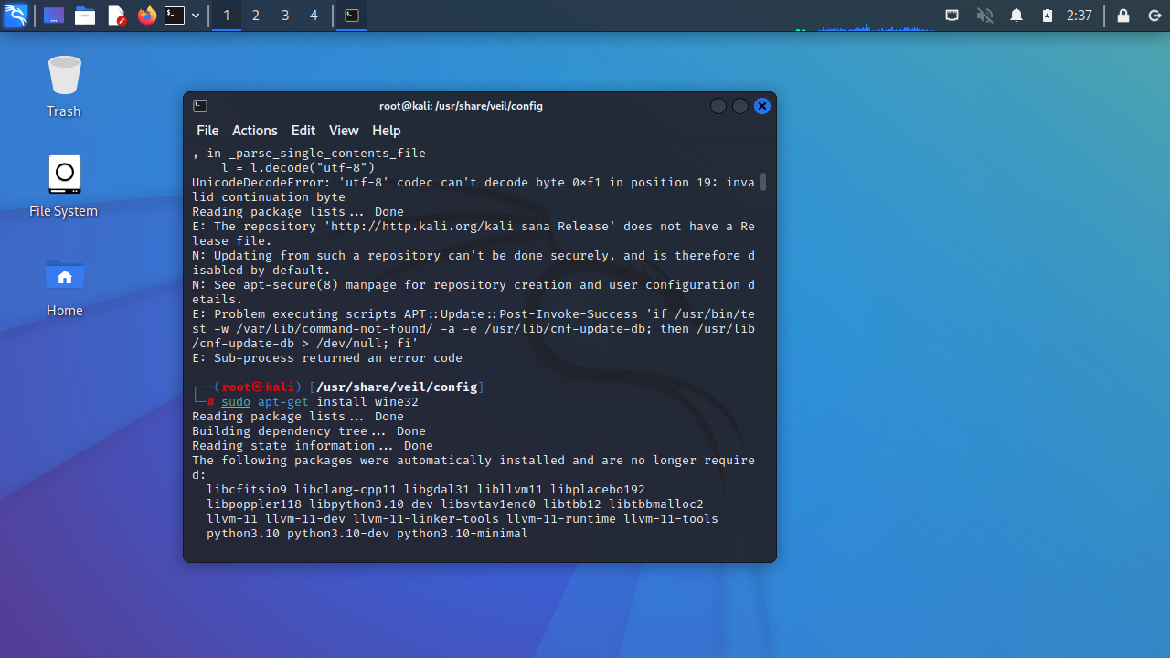1170x658 pixels.
Task: Select the File System desktop icon
Action: coord(64,186)
